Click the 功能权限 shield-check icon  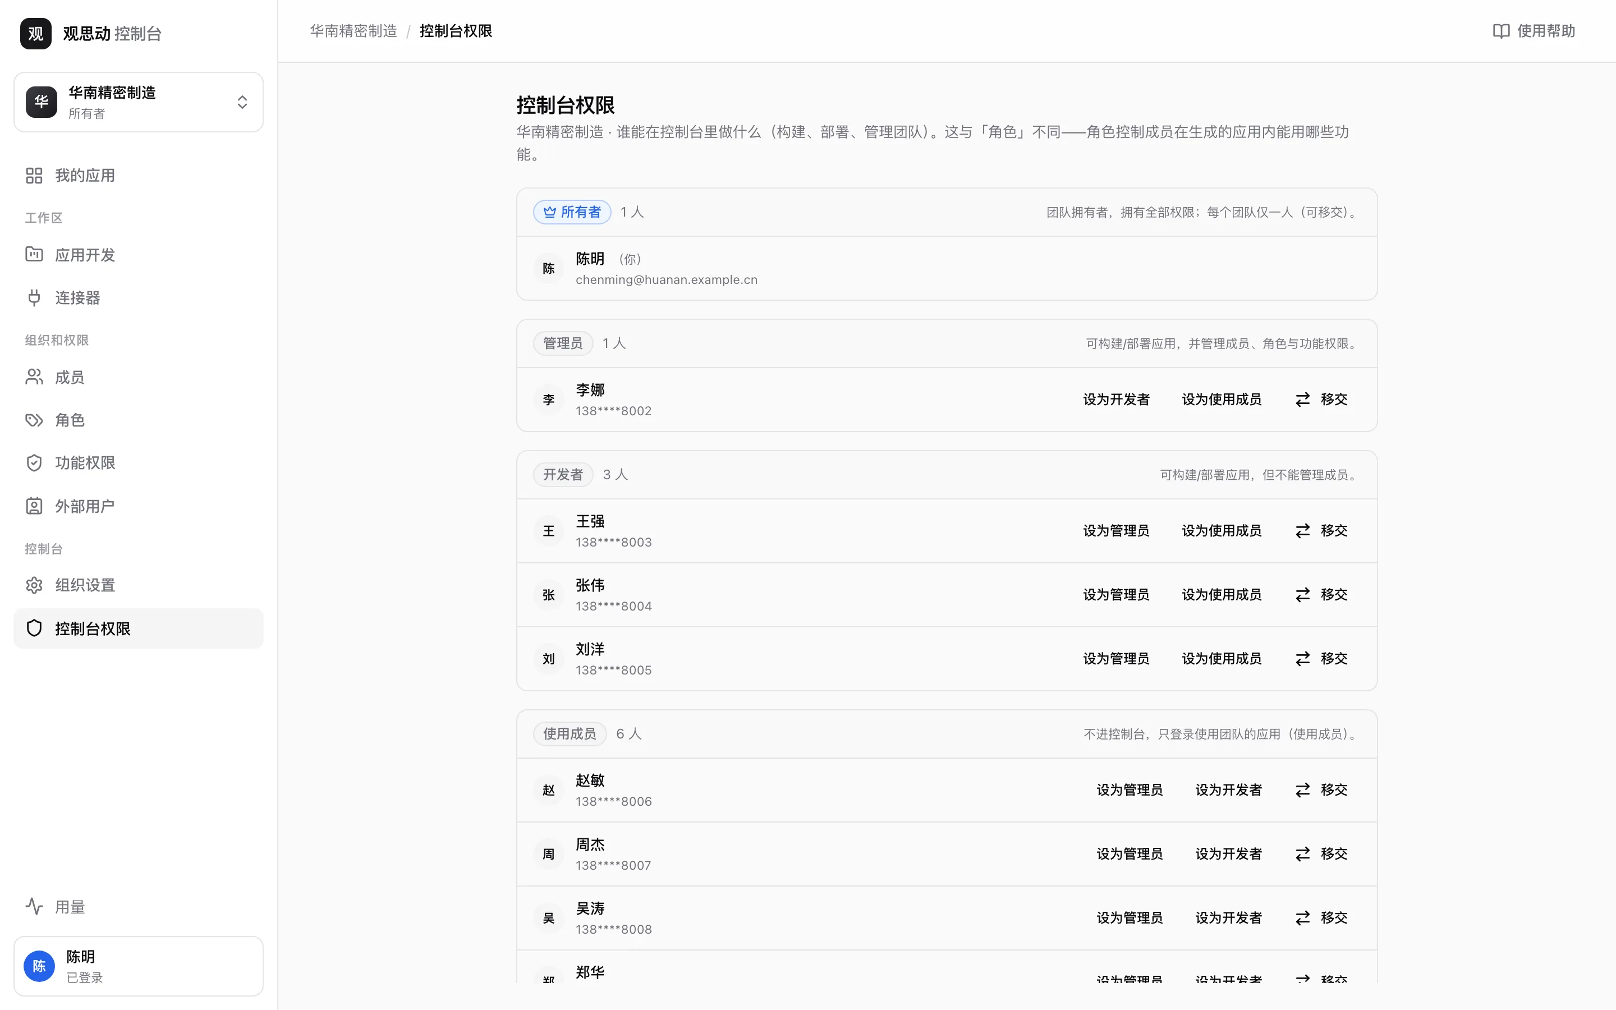coord(34,463)
